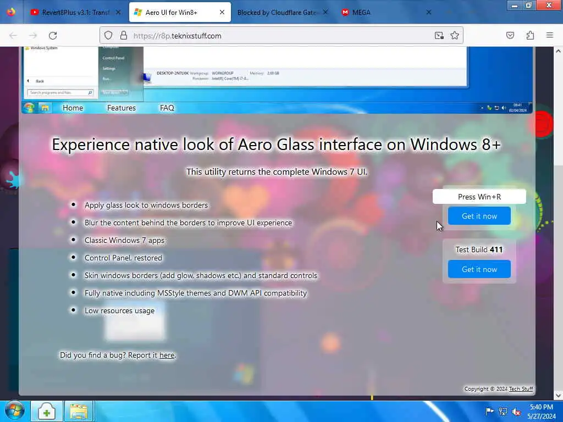Open File Explorer from the taskbar
Screen dimensions: 563x422
pyautogui.click(x=79, y=411)
